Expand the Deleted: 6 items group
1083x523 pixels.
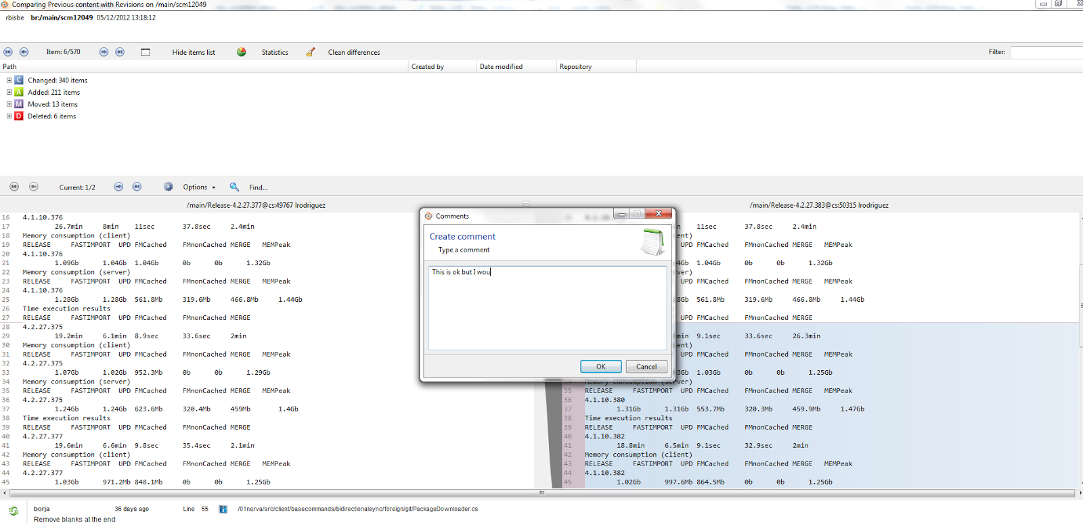point(9,116)
